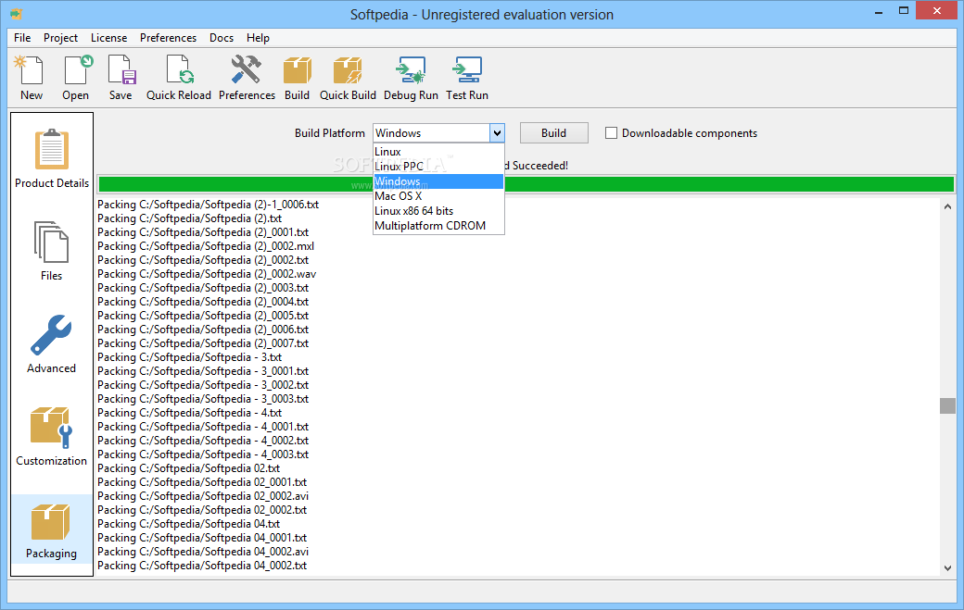Open the Preferences menu
Screen dimensions: 964x610
(168, 37)
